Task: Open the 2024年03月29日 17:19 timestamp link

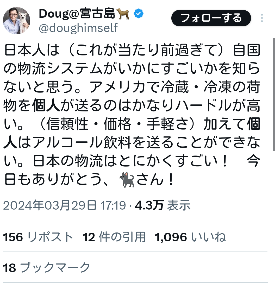Action: click(x=65, y=205)
